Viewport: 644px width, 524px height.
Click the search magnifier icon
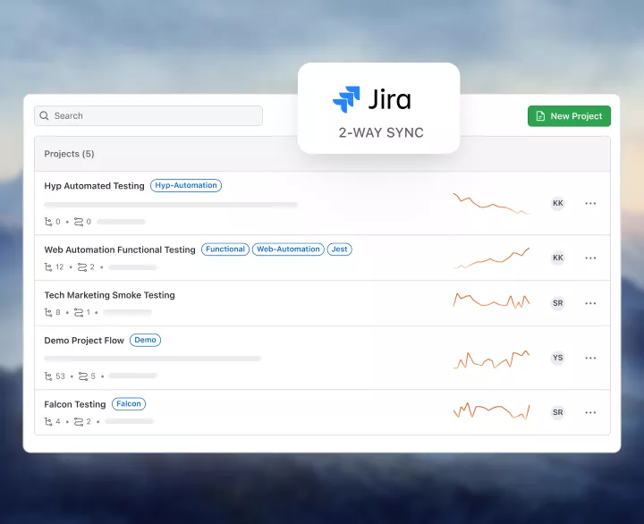[x=44, y=116]
